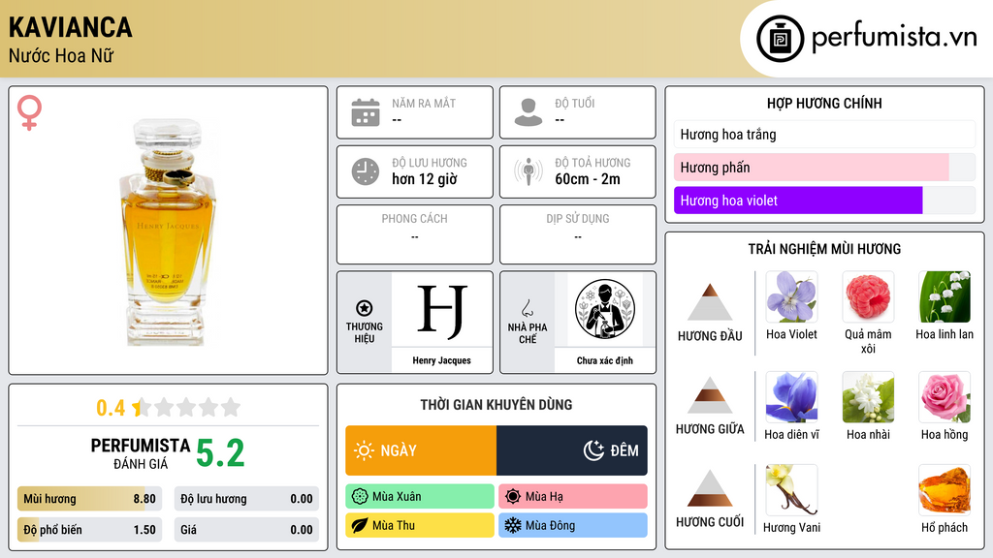Select the Mùa Hạ season tag
Screen dimensions: 993x558
click(x=573, y=497)
